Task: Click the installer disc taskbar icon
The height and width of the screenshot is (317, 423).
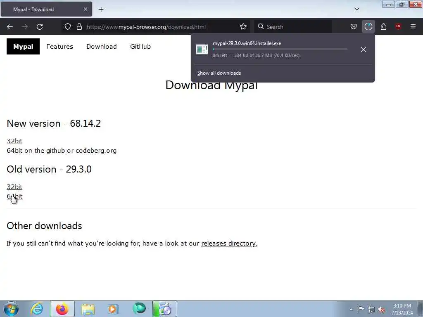Action: [x=164, y=309]
